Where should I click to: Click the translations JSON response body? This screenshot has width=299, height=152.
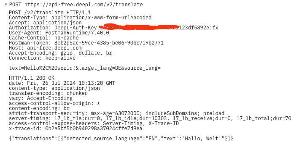tap(121, 139)
